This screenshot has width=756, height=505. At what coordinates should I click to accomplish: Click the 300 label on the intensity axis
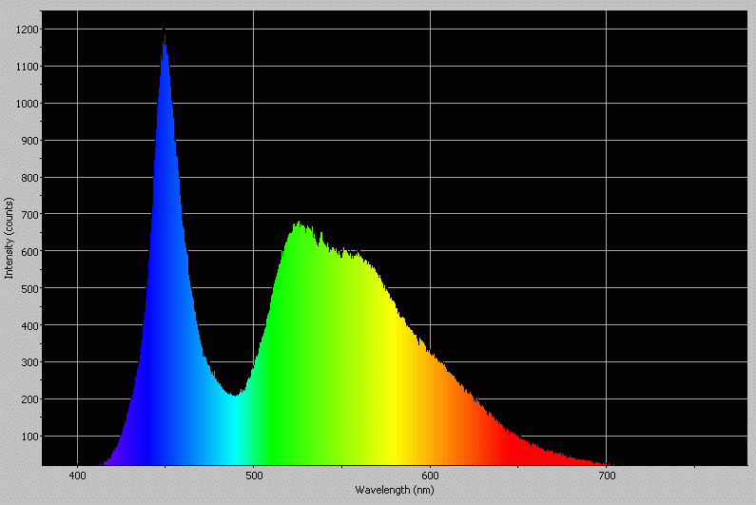29,362
